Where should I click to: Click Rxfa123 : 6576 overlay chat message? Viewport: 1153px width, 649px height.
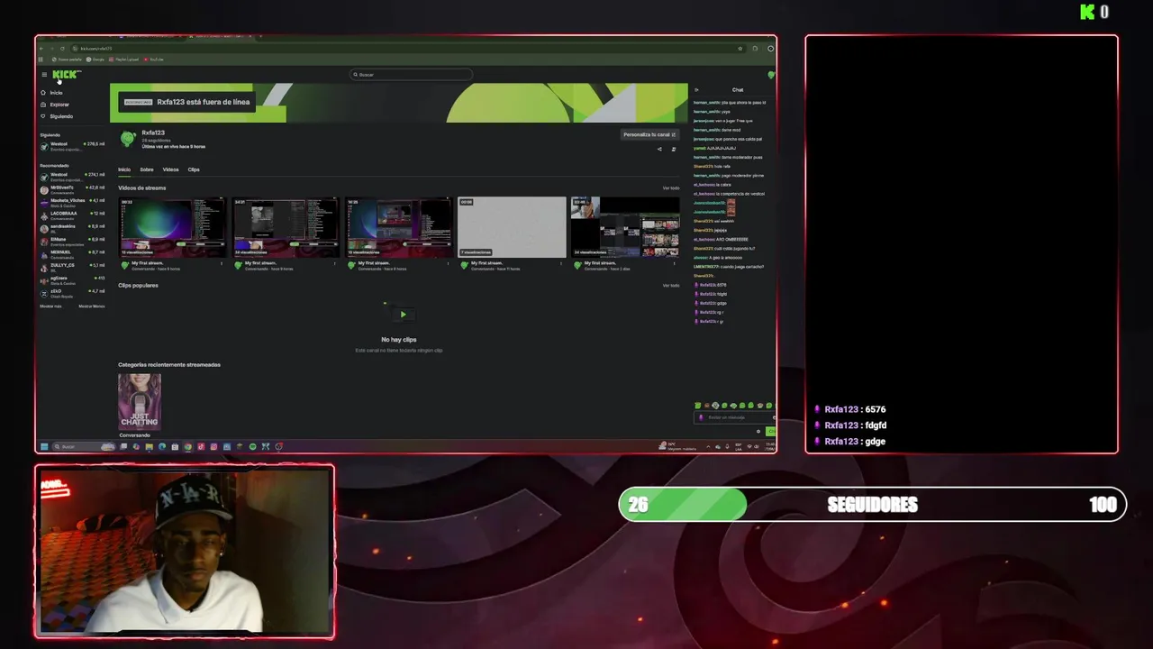pos(850,409)
